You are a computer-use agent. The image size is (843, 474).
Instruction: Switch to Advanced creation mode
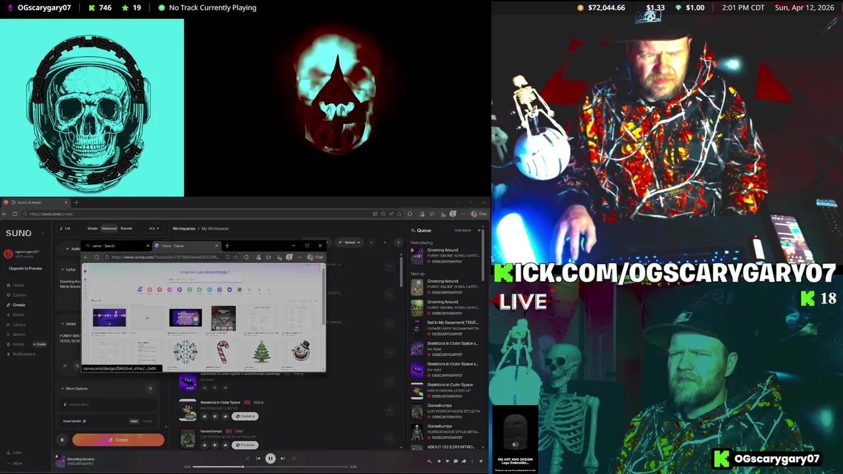[x=109, y=228]
